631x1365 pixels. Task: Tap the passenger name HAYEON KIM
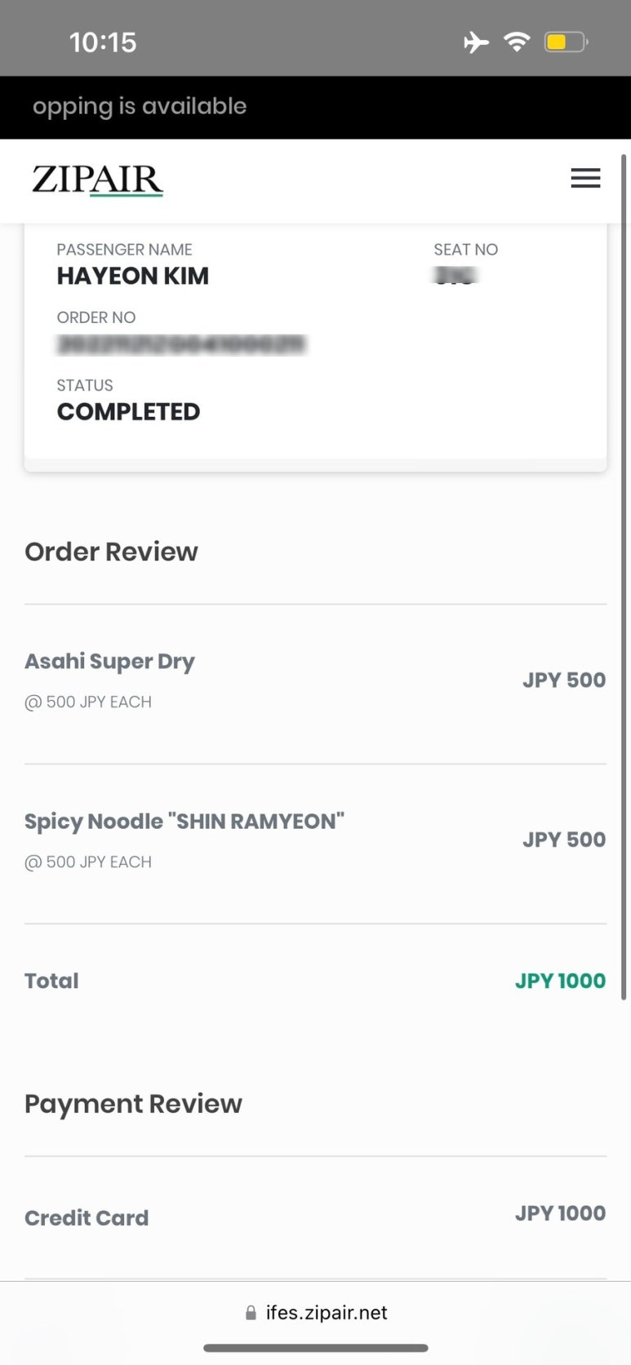point(132,277)
